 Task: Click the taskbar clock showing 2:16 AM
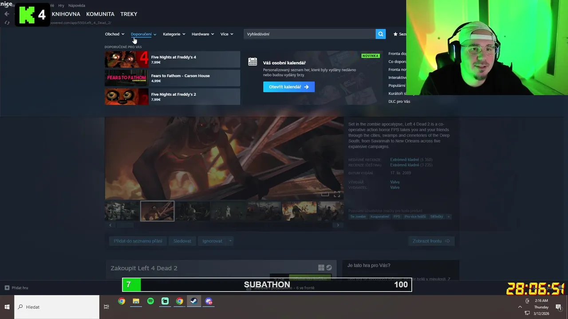pos(541,307)
